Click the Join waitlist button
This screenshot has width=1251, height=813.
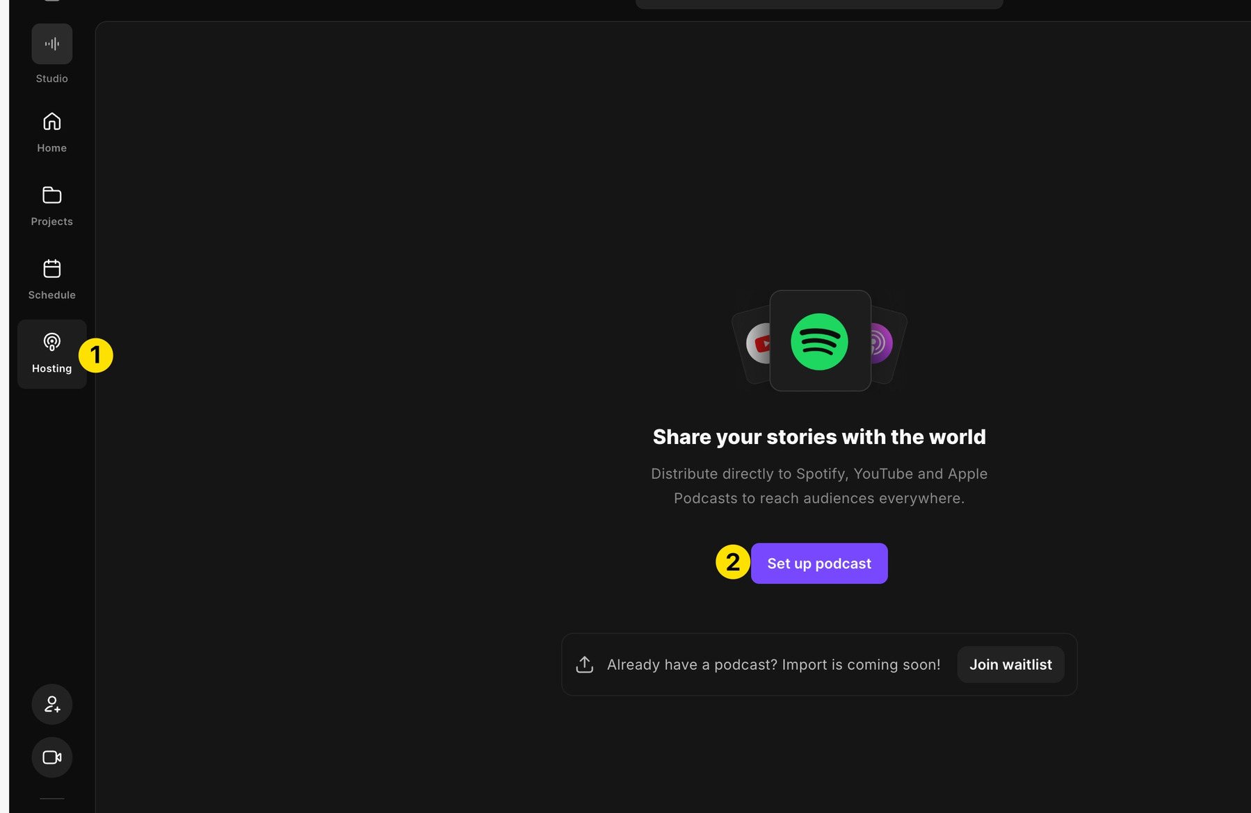[1010, 664]
